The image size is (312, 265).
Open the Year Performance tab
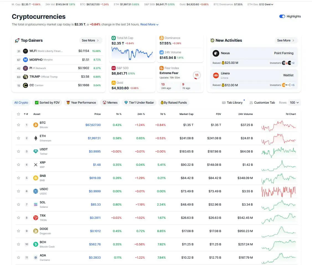pos(81,103)
